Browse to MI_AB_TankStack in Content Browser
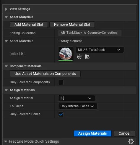The image size is (140, 145). [x=87, y=57]
